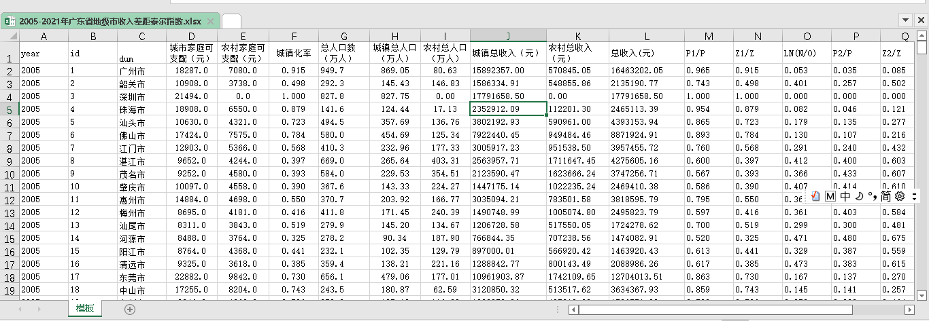This screenshot has height=321, width=929.
Task: Select cell with value 1742109.65
Action: [577, 277]
